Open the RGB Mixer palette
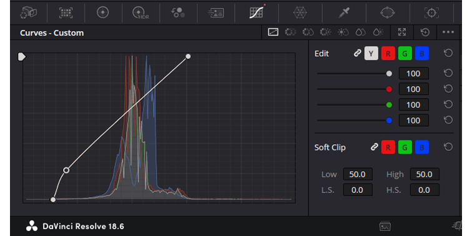This screenshot has height=236, width=472. [x=178, y=12]
